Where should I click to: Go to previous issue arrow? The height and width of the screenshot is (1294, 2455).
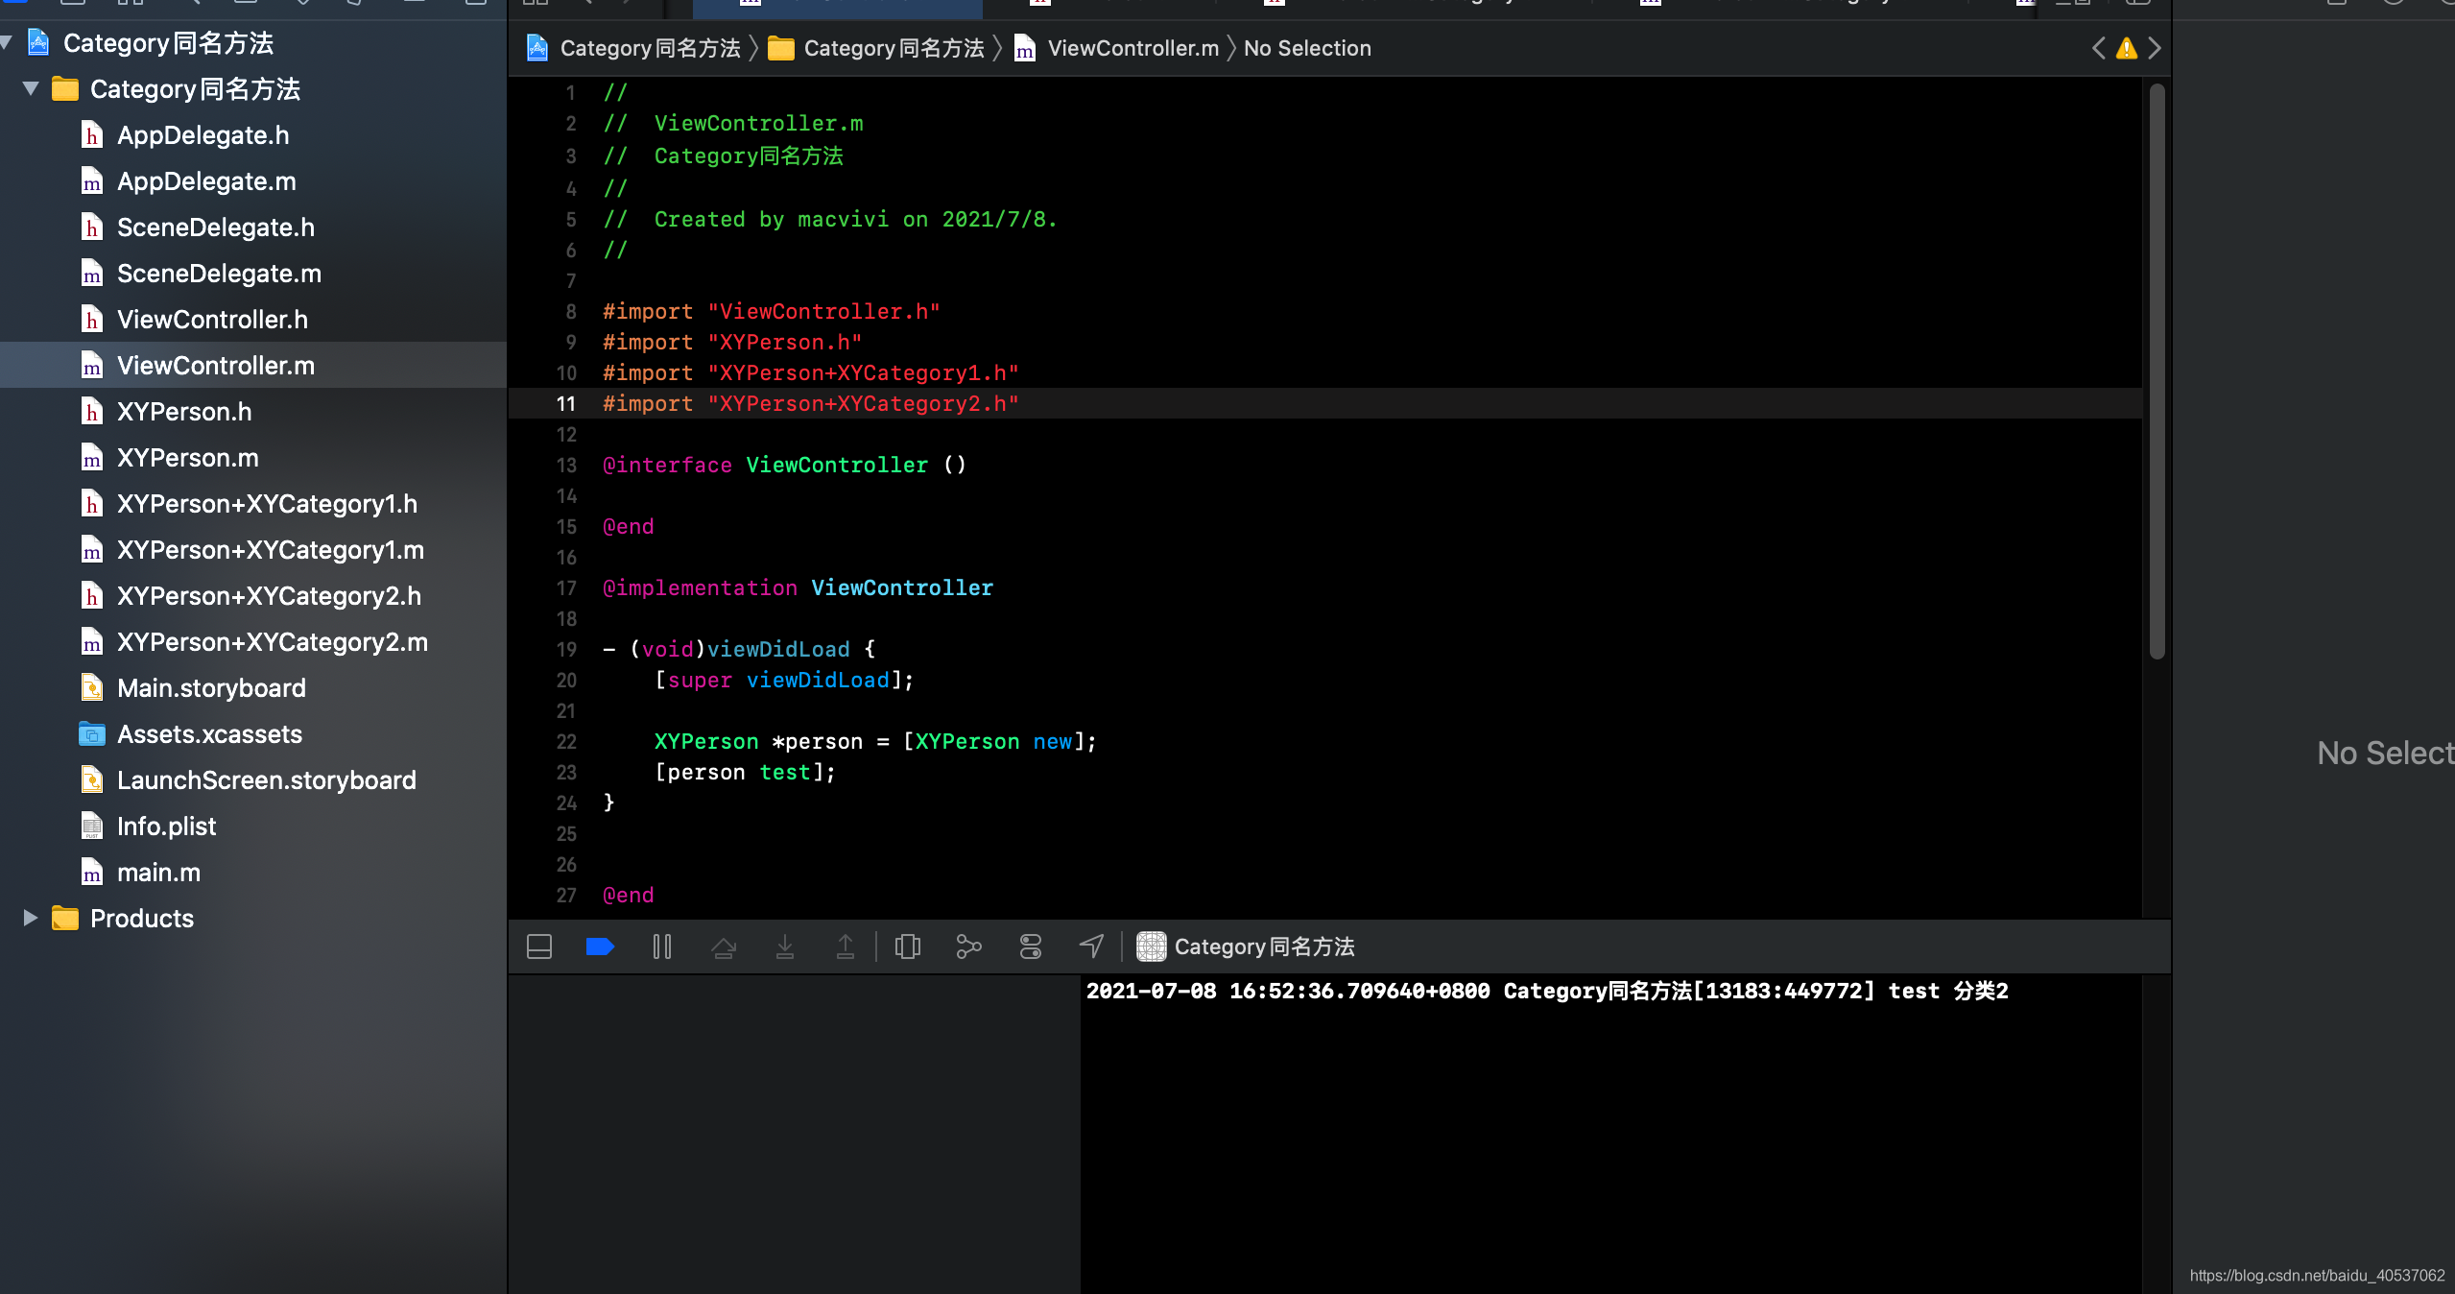[x=2099, y=48]
